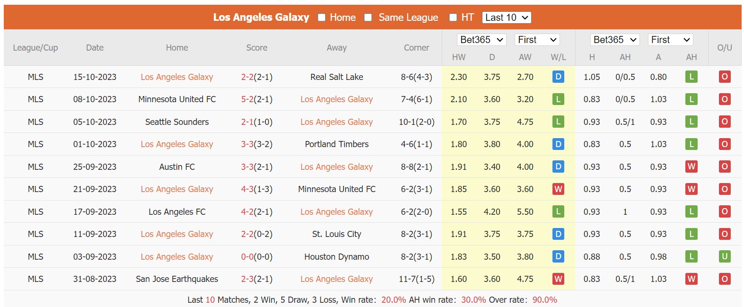Click the O over icon in the San Jose Earthquakes row
The height and width of the screenshot is (307, 744).
pyautogui.click(x=725, y=279)
